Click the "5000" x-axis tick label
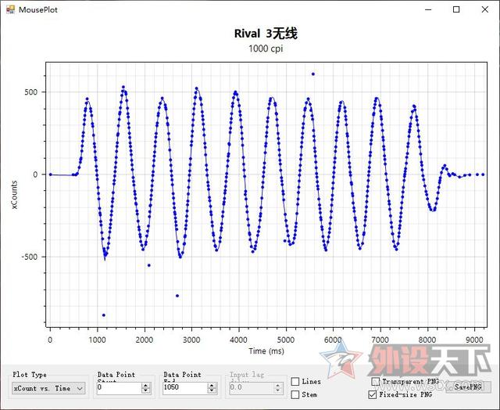Image resolution: width=500 pixels, height=410 pixels. point(286,340)
